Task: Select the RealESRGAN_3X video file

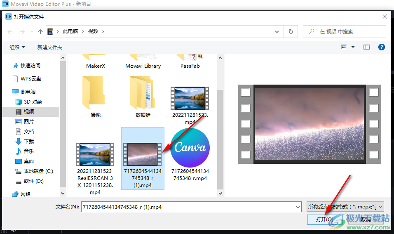Action: (95, 168)
